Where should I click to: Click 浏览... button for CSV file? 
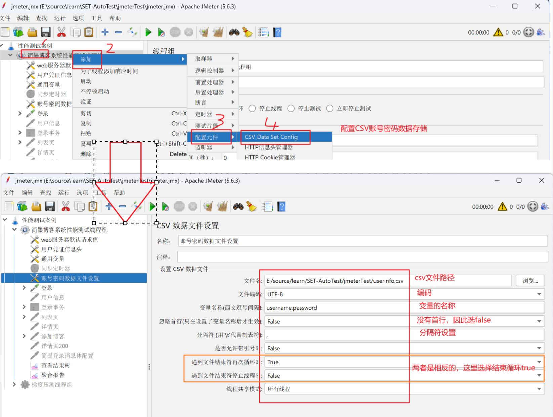(530, 281)
